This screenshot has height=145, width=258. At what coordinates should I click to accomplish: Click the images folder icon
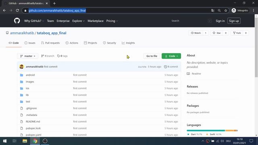click(x=21, y=82)
